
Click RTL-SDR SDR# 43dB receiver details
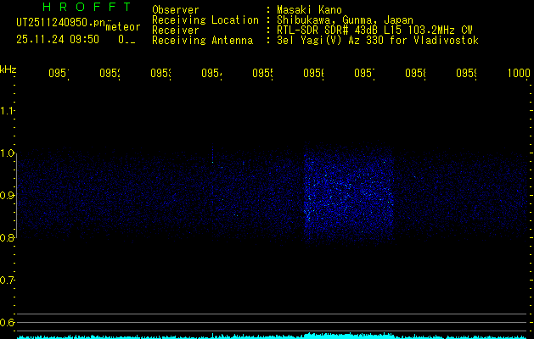tap(374, 31)
